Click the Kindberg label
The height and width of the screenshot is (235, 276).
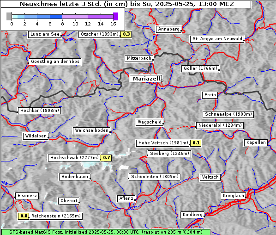click(x=192, y=215)
